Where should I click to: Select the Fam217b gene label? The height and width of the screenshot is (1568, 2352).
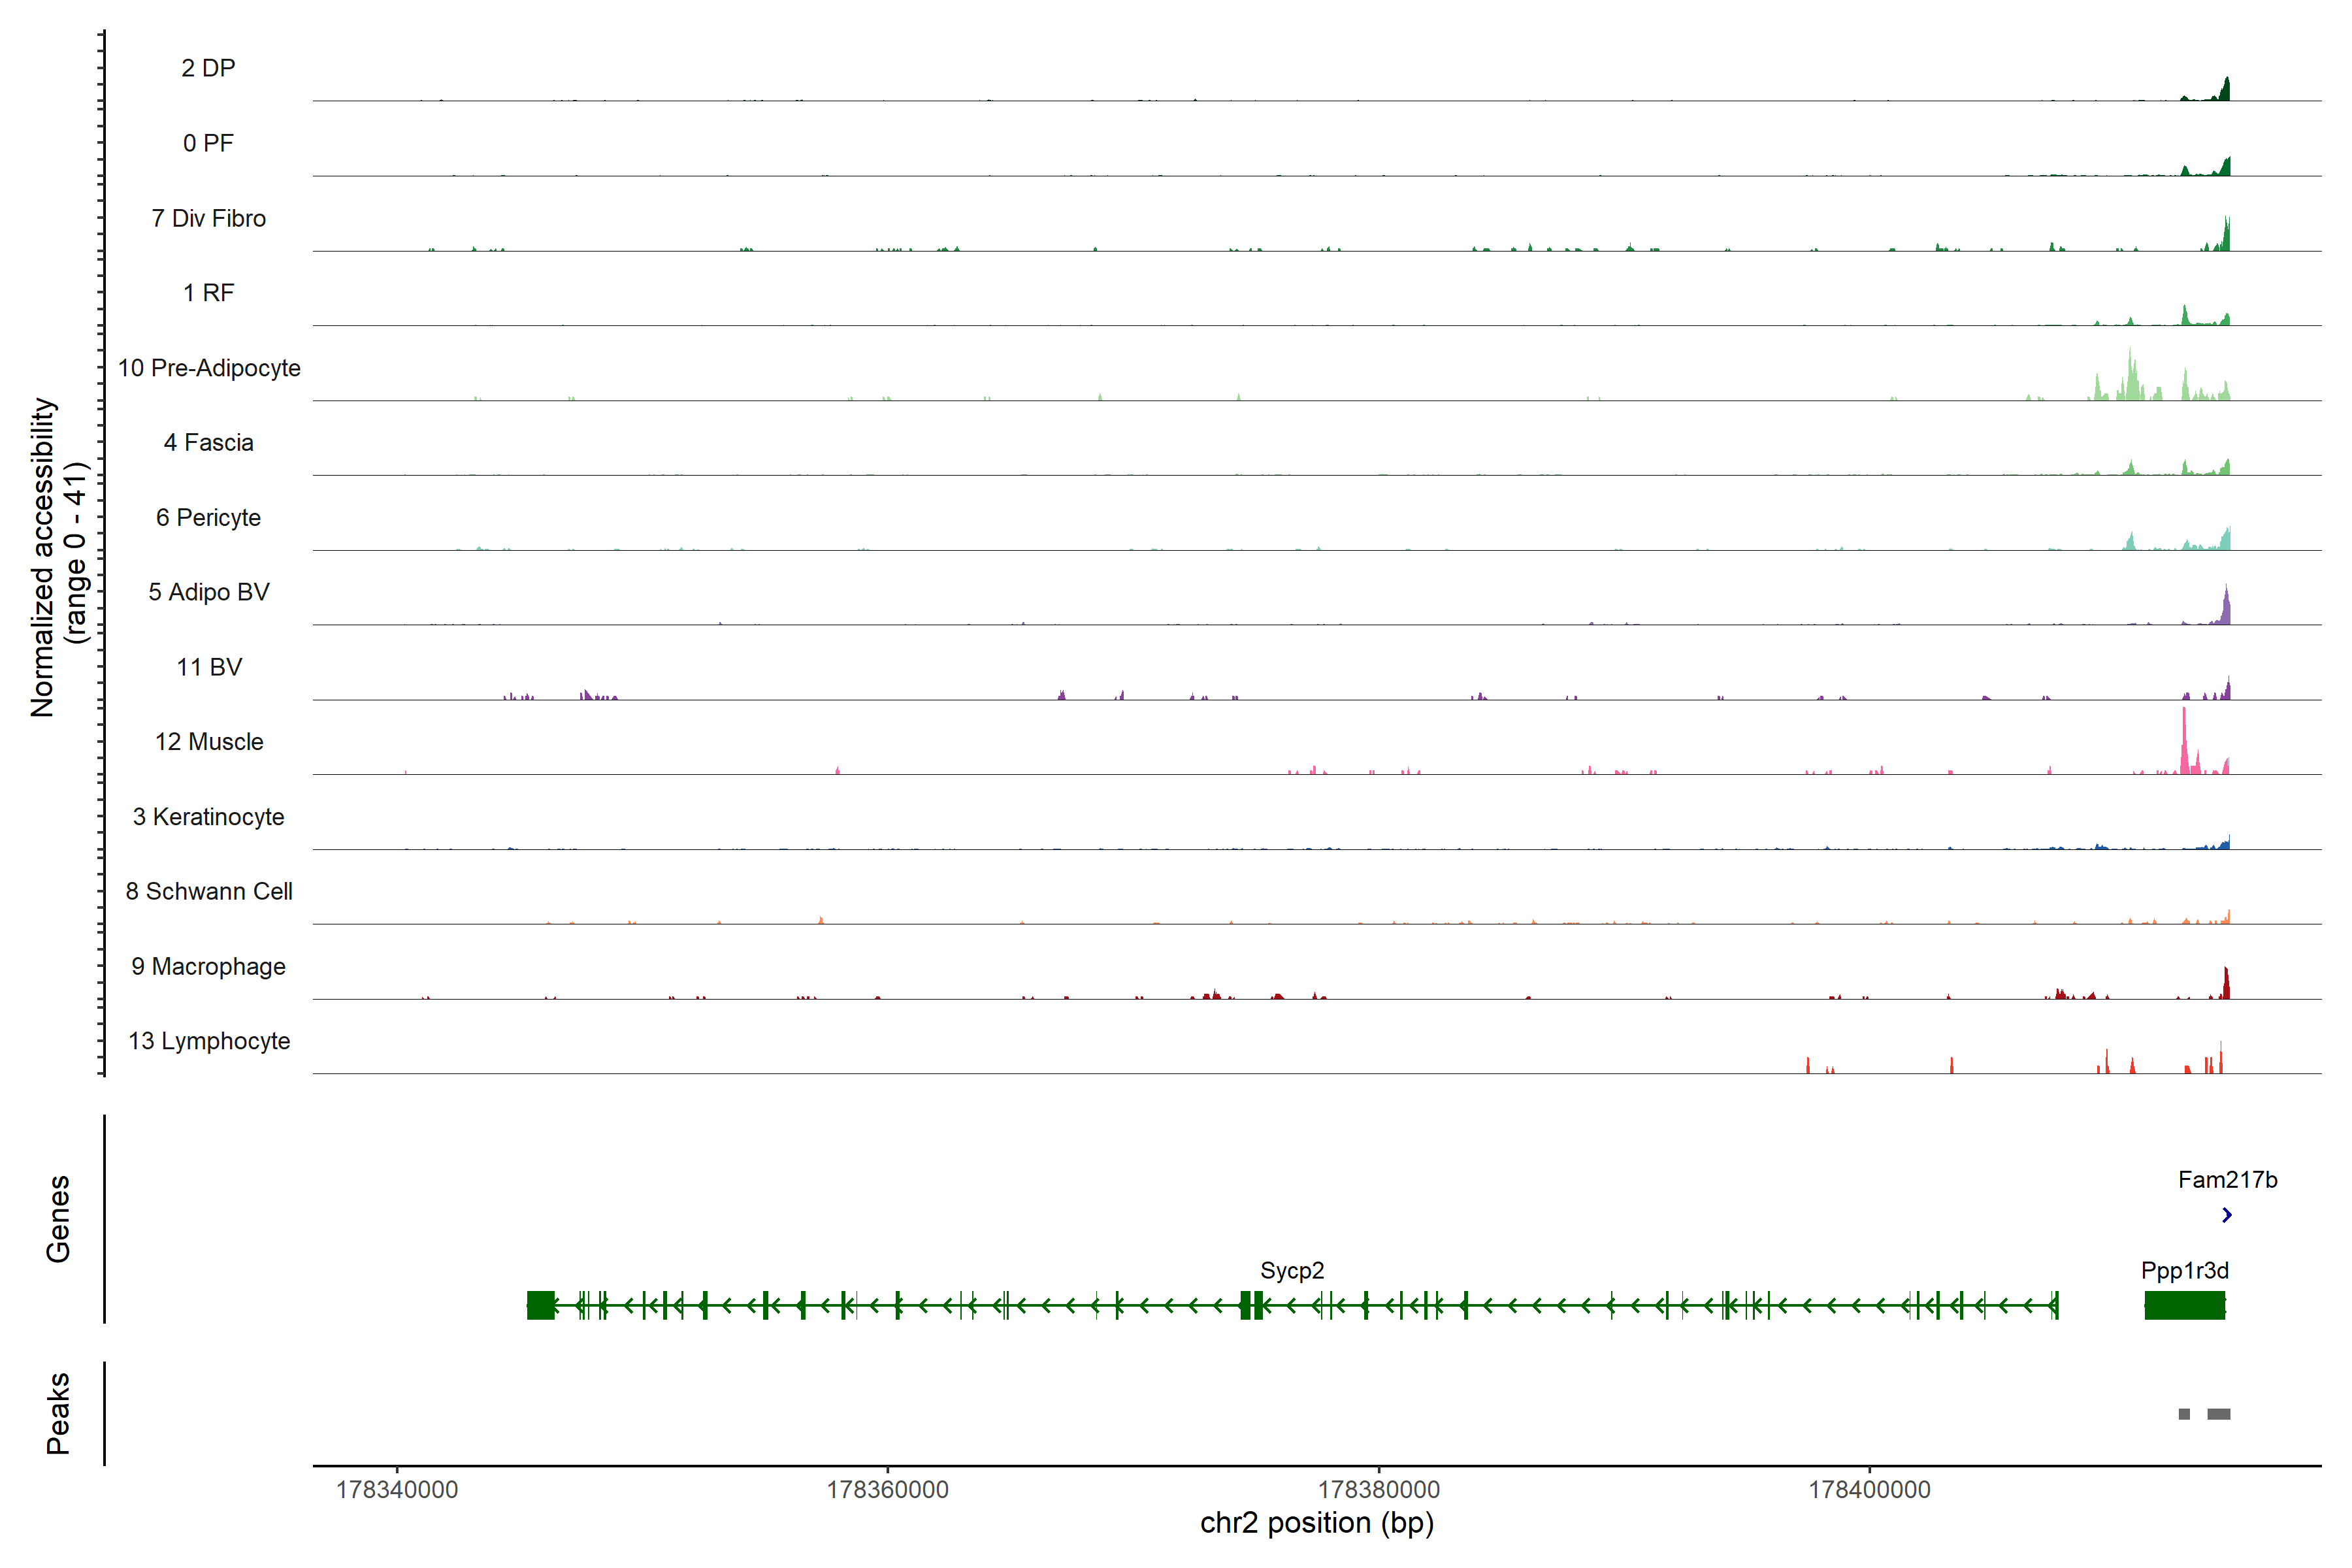(2227, 1180)
